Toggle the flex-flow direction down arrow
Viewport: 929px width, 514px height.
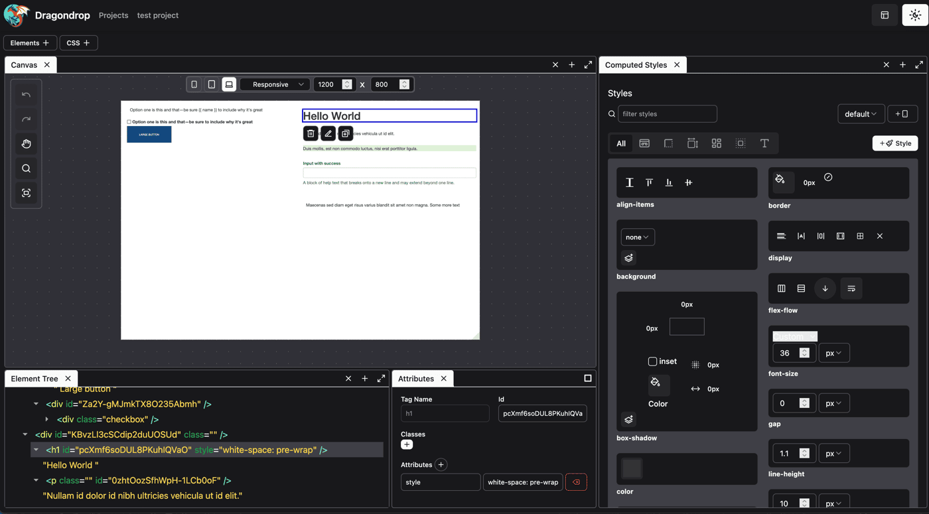point(825,289)
